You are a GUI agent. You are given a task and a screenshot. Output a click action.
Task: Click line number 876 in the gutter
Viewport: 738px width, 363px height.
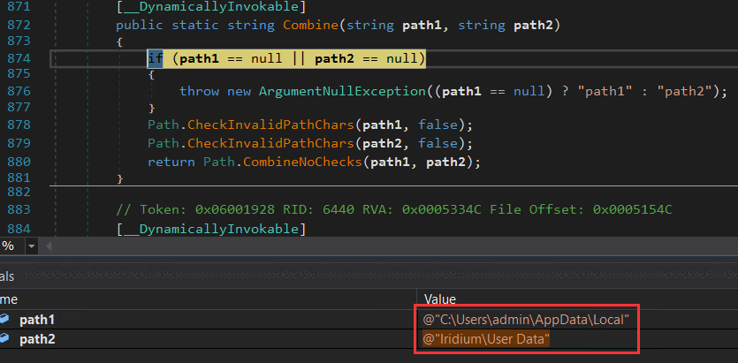(19, 92)
